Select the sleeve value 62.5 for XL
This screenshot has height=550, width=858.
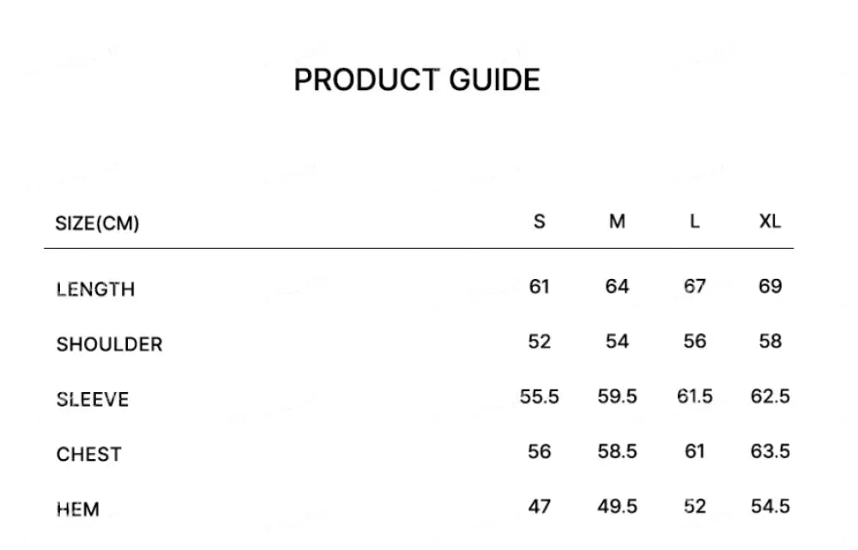click(x=770, y=396)
